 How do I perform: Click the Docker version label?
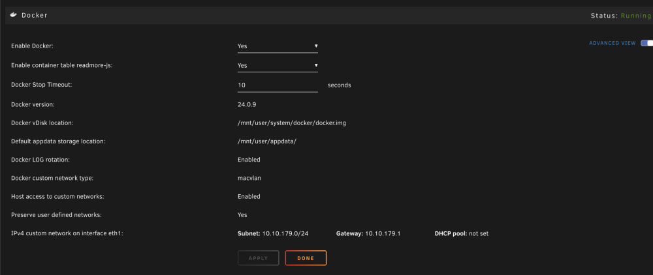[x=33, y=104]
